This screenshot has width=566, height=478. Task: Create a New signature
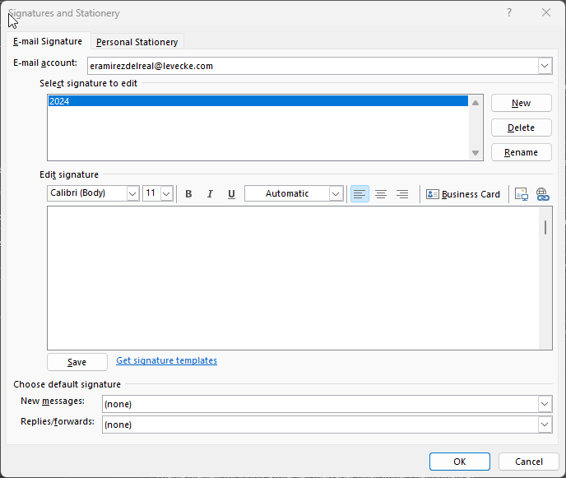[x=522, y=104]
